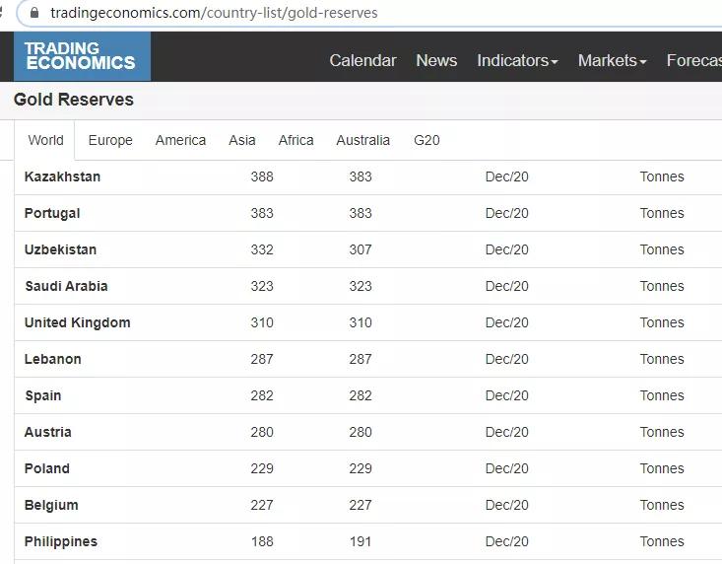722x564 pixels.
Task: Click Philippines' previous value 191
Action: pos(361,541)
